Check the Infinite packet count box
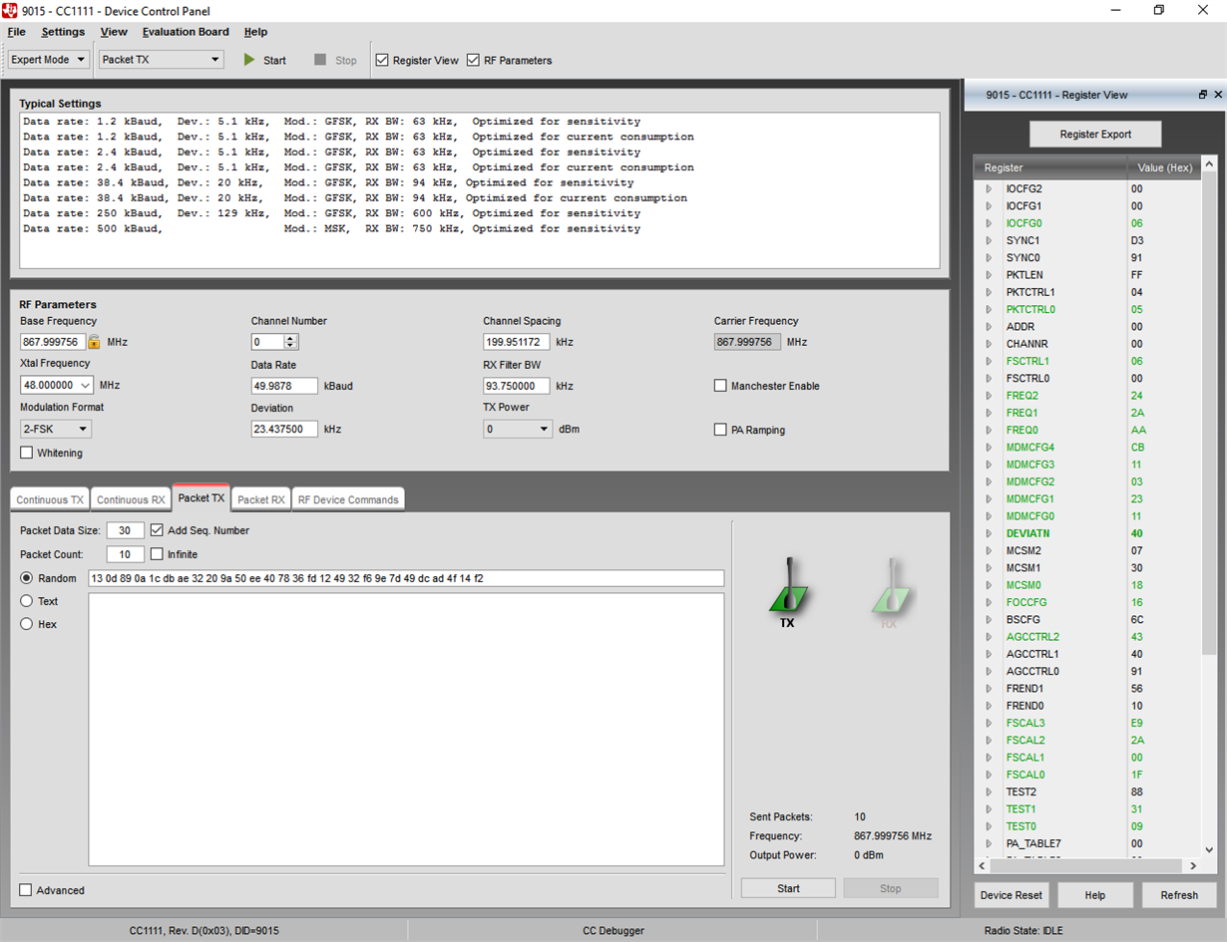The image size is (1227, 942). point(157,554)
